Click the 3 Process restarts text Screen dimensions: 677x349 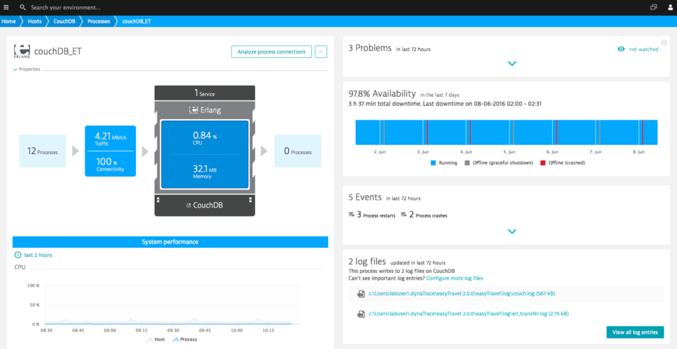coord(376,215)
